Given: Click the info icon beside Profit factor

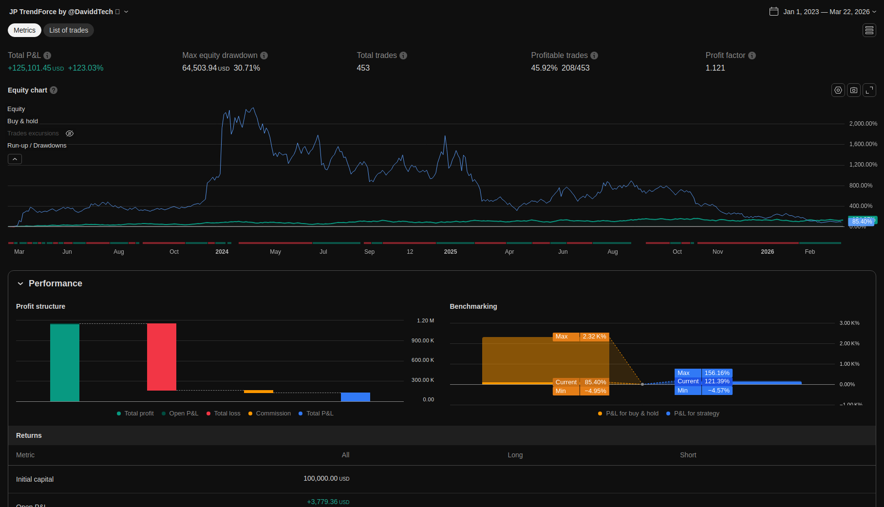Looking at the screenshot, I should [752, 56].
